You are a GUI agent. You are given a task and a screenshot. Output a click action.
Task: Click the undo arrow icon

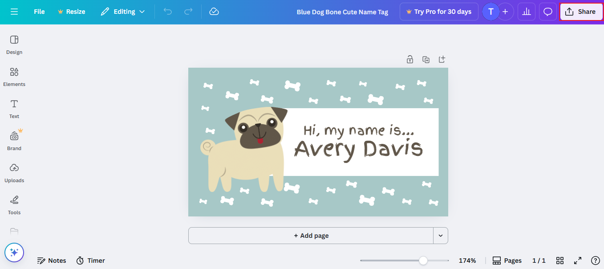click(168, 12)
